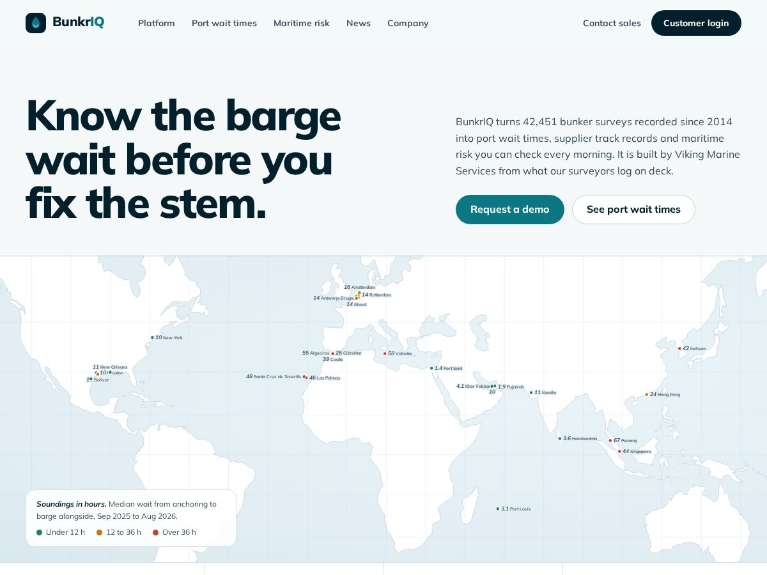The width and height of the screenshot is (767, 575).
Task: Click the '14 Ghent' map label
Action: point(357,304)
